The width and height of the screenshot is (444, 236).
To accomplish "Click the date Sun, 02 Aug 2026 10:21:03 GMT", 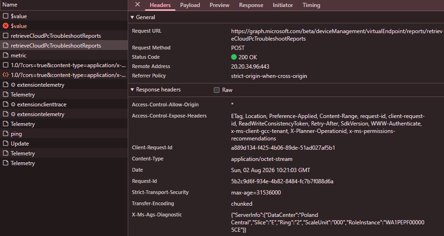I will pyautogui.click(x=270, y=170).
